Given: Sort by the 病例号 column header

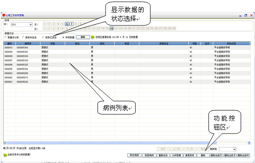Looking at the screenshot, I should 28,43.
